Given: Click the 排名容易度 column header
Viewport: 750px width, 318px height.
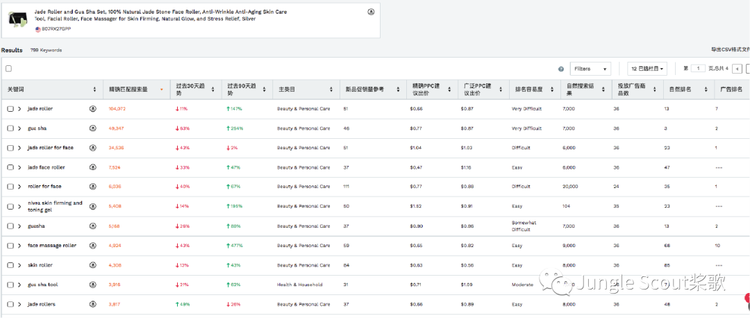Looking at the screenshot, I should coord(528,90).
